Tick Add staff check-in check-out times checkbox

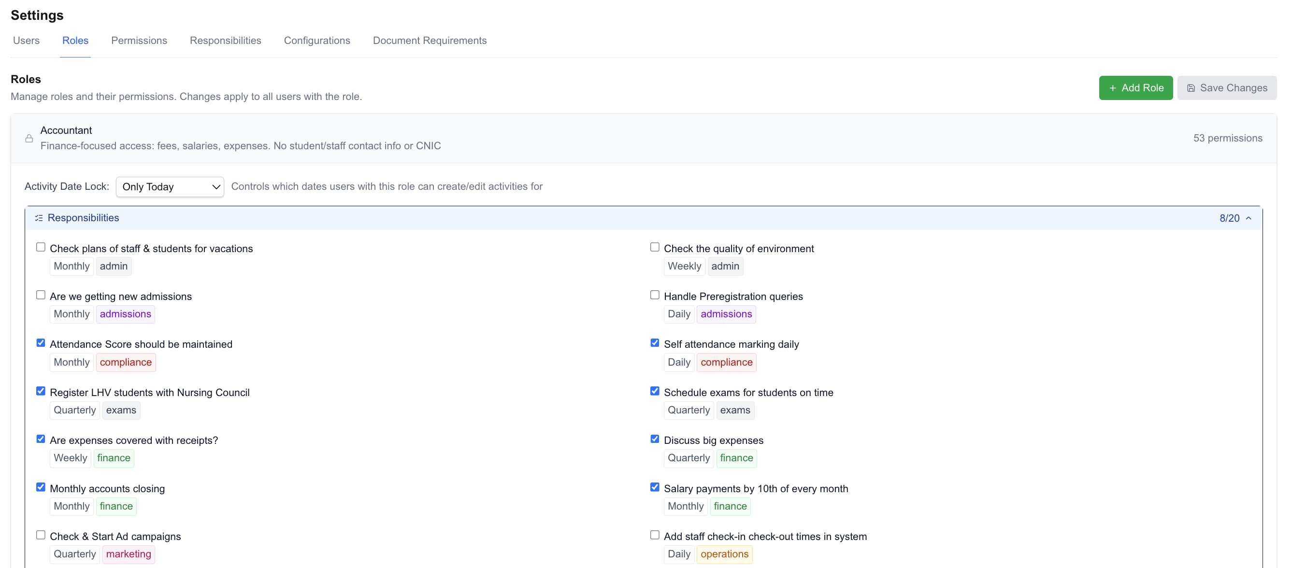tap(655, 536)
